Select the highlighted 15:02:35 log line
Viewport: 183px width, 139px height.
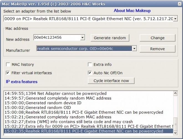88,131
